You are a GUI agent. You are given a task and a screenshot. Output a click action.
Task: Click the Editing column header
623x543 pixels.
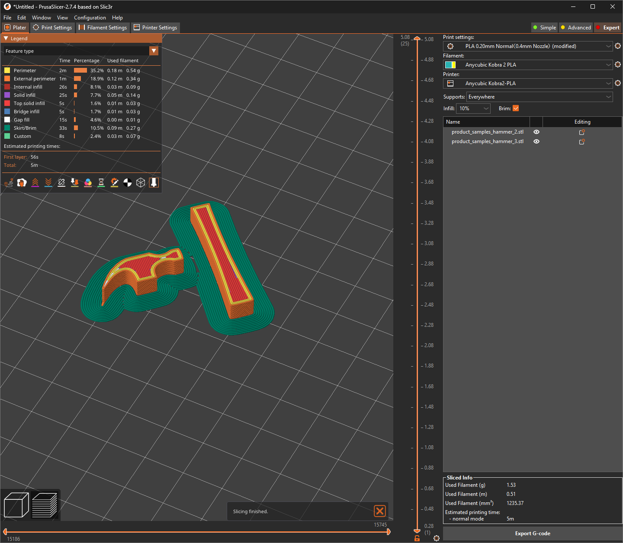582,122
